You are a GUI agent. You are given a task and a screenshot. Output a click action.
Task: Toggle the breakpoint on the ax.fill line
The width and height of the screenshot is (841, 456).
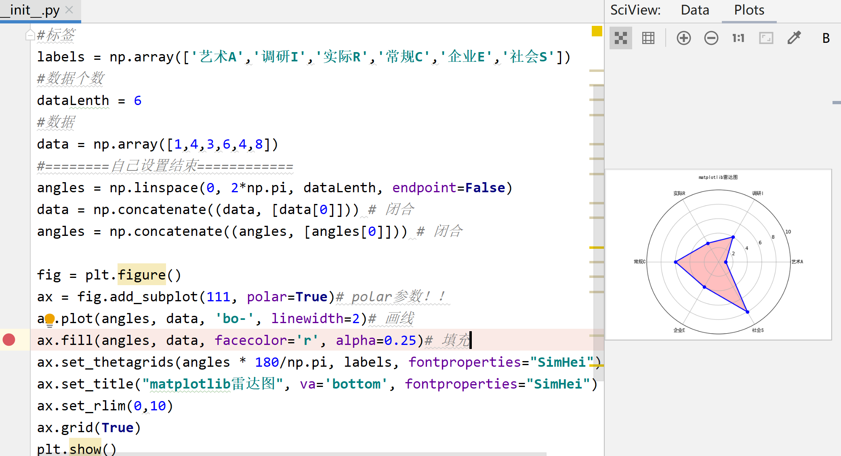tap(9, 340)
